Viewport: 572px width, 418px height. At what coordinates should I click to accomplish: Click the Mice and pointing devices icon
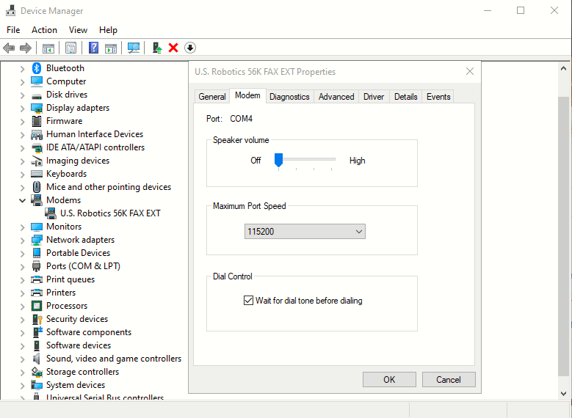(x=37, y=187)
